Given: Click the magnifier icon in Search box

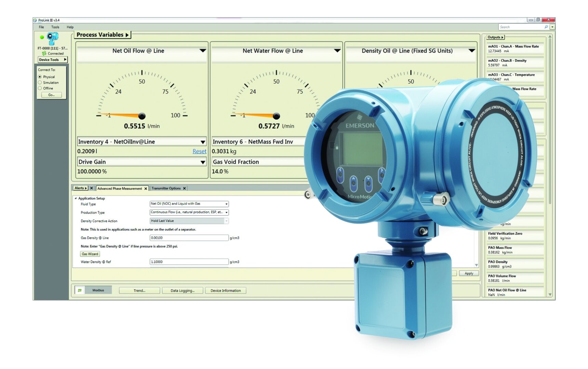Looking at the screenshot, I should pos(546,27).
